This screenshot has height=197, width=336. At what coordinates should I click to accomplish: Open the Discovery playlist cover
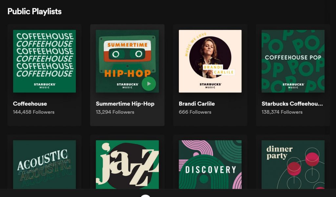coord(210,165)
